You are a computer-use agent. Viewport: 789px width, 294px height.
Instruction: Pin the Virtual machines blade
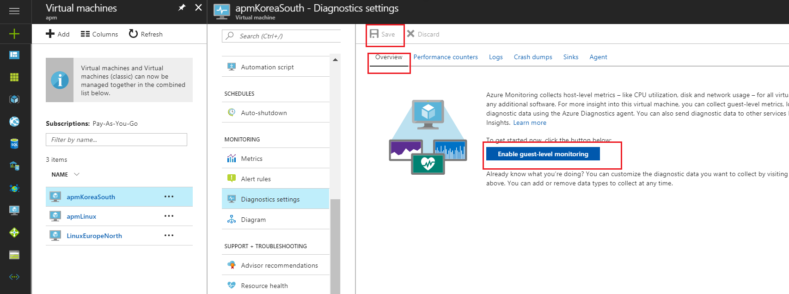tap(182, 7)
